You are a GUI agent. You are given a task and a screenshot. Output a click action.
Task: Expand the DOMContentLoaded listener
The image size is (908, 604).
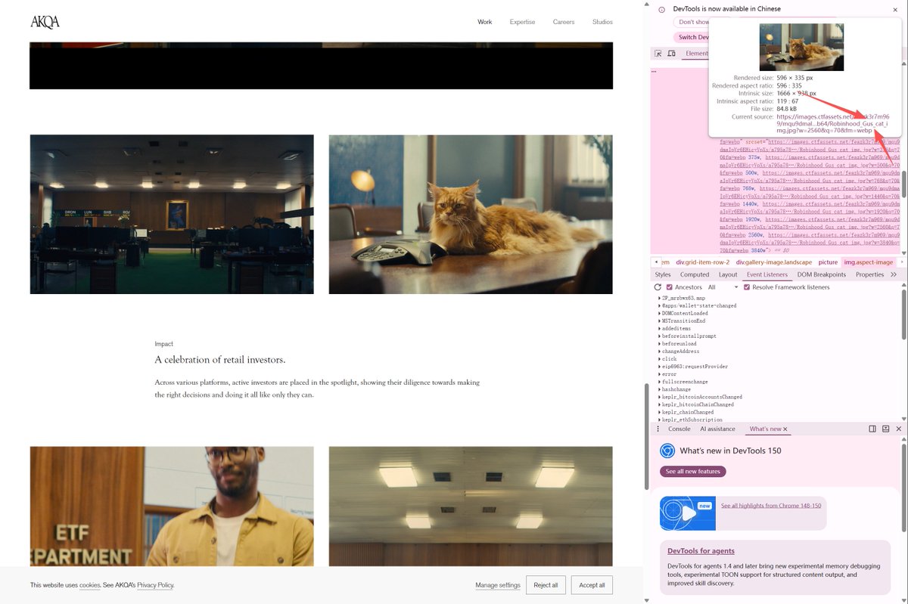point(685,314)
